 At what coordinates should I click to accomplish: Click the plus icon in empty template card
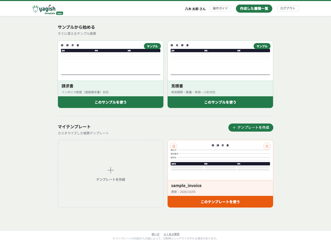click(x=111, y=170)
